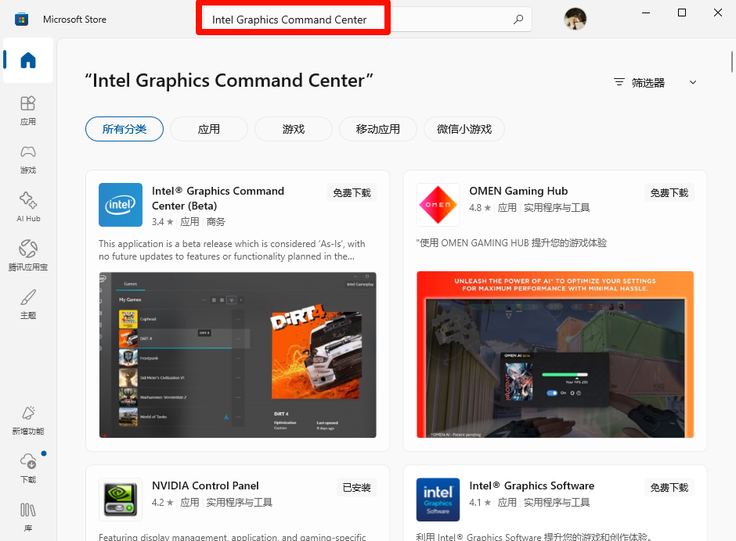Open the 应用 apps sidebar icon
The image size is (736, 541).
[x=28, y=110]
